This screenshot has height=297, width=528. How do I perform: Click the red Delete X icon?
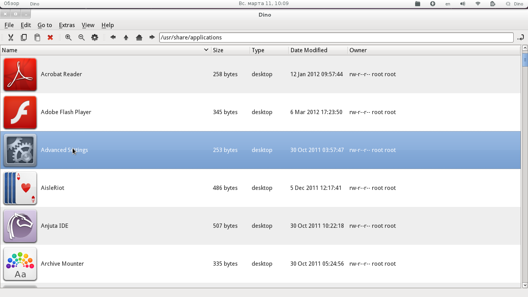[50, 38]
